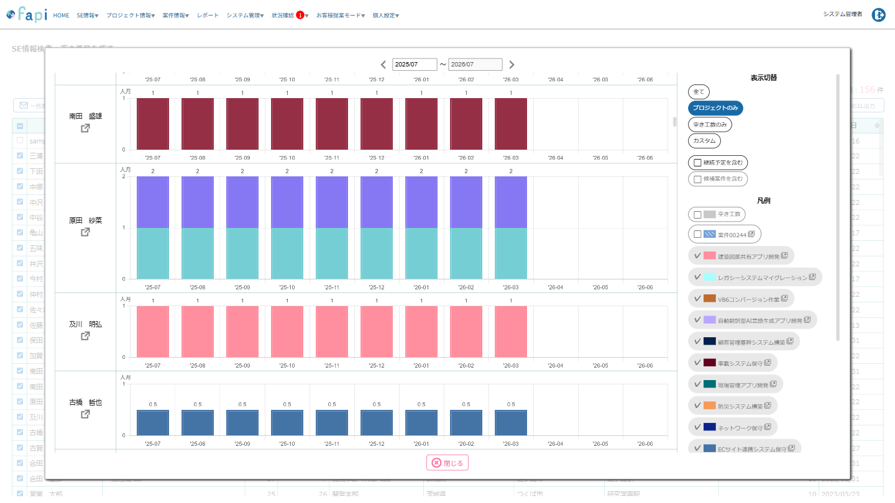The image size is (895, 503).
Task: Check the 空き工数 legend checkbox
Action: (x=697, y=215)
